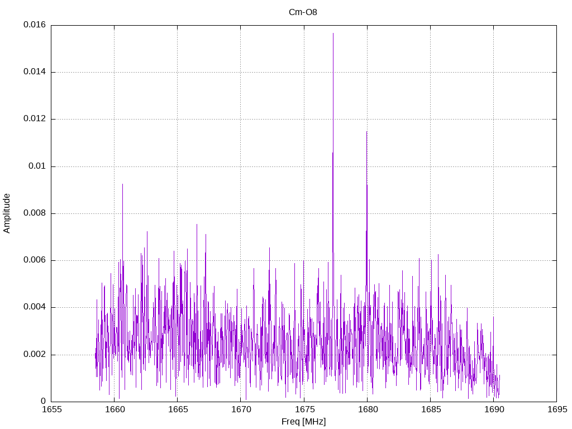This screenshot has height=429, width=572.
Task: Select the Freq [MHz] x-axis label
Action: coord(303,422)
